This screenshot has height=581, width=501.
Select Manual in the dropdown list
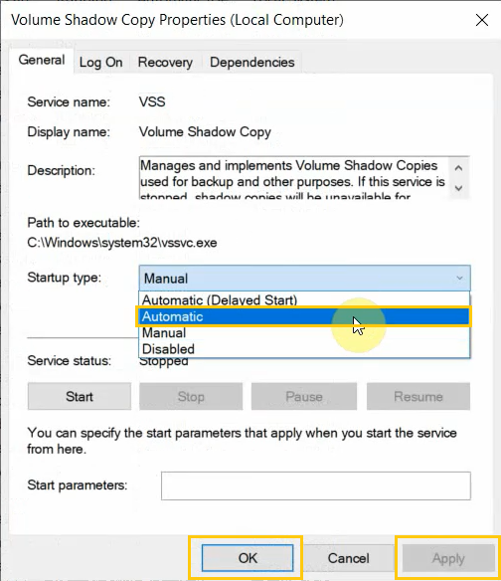304,332
